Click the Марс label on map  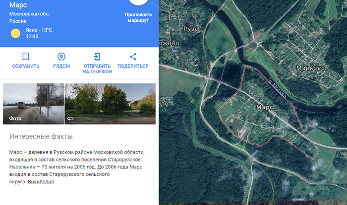(264, 107)
